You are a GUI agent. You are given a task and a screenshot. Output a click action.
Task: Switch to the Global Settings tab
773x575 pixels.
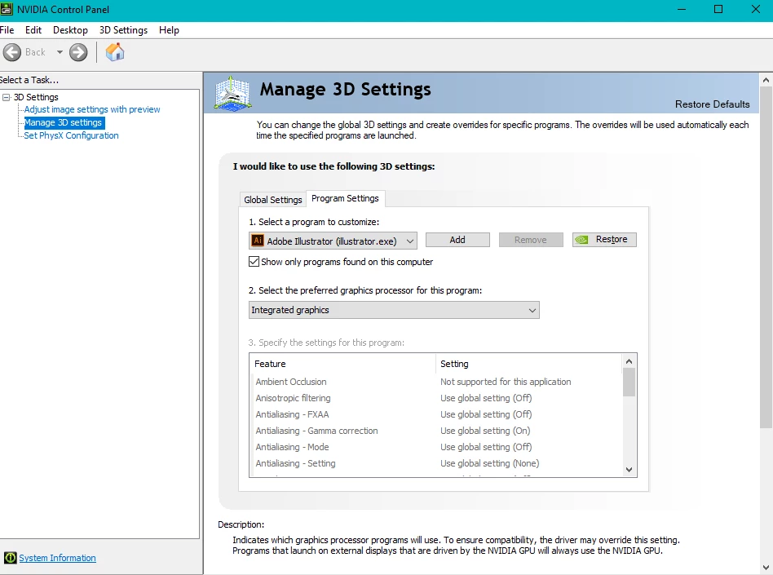tap(272, 200)
